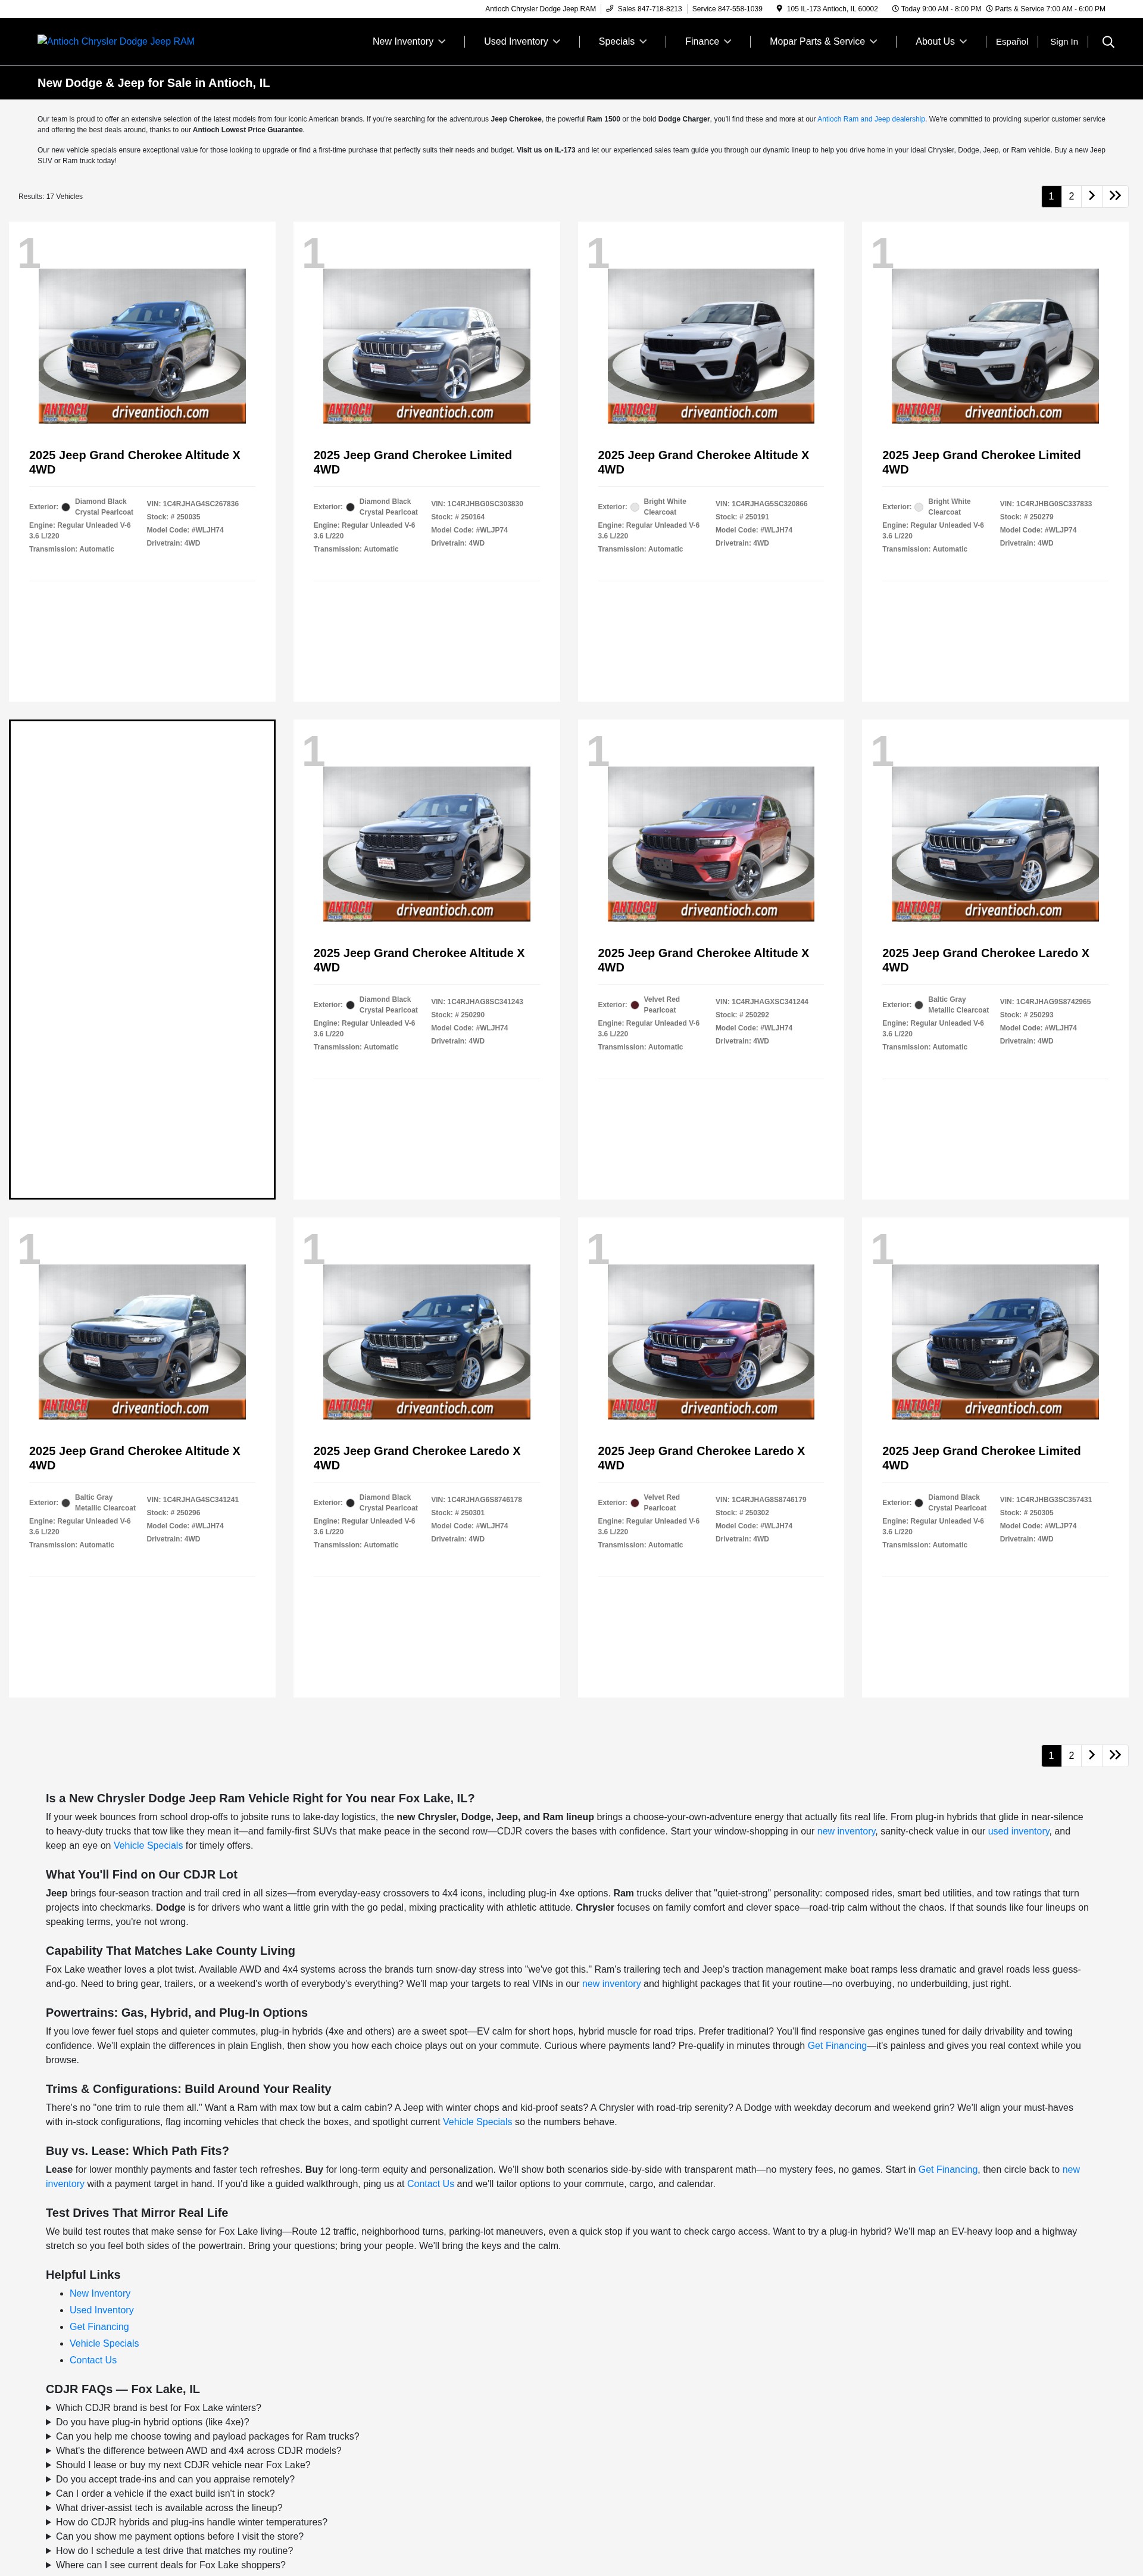
Task: Go to next page arrow below vehicle grid
Action: pos(1092,1755)
